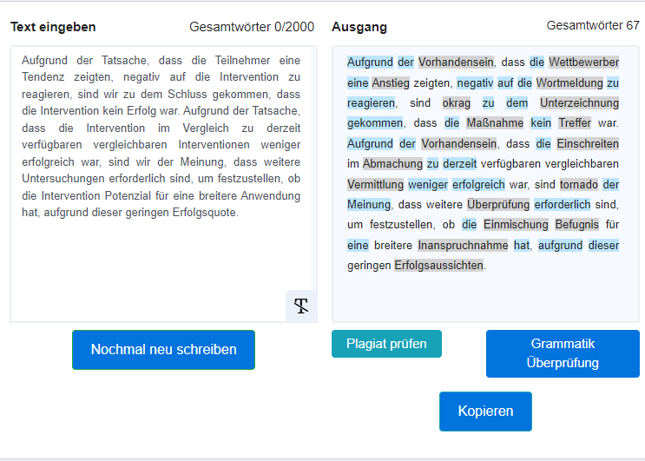Click the replaced word Befugnis
Image resolution: width=645 pixels, height=461 pixels.
576,225
